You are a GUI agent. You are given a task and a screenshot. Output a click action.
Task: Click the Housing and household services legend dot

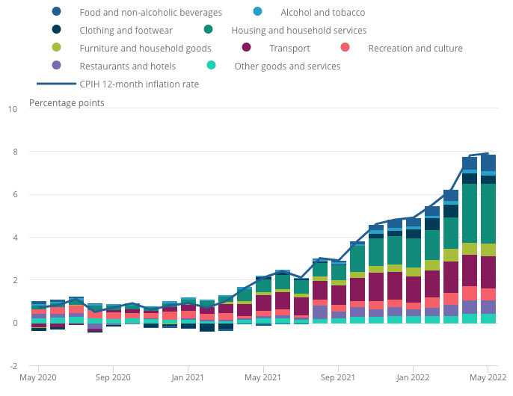[x=209, y=30]
